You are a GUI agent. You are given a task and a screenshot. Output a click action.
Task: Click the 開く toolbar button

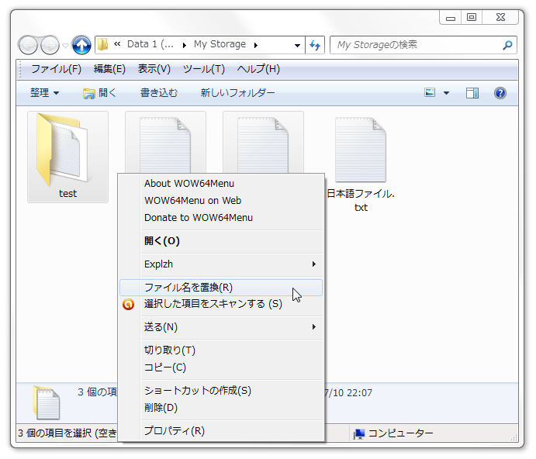(x=99, y=92)
